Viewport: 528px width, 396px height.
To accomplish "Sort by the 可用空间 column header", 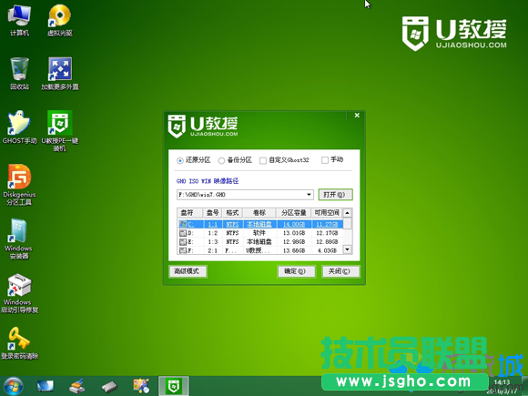I will coord(327,212).
